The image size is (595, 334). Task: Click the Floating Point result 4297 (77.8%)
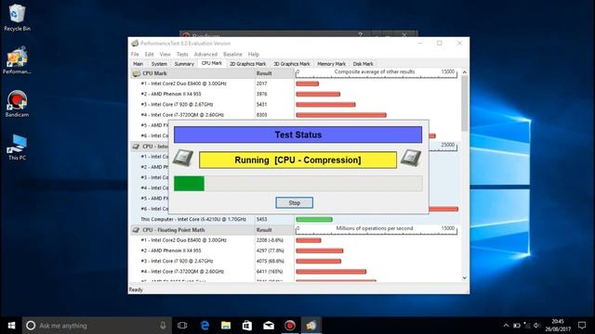point(270,250)
